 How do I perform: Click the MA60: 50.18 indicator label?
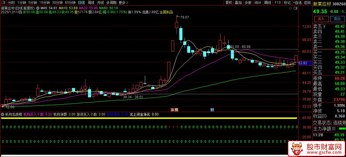[108, 8]
